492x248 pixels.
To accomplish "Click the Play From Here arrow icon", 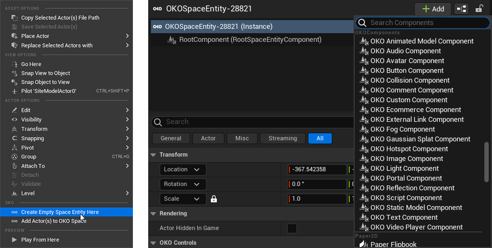I will 14,240.
